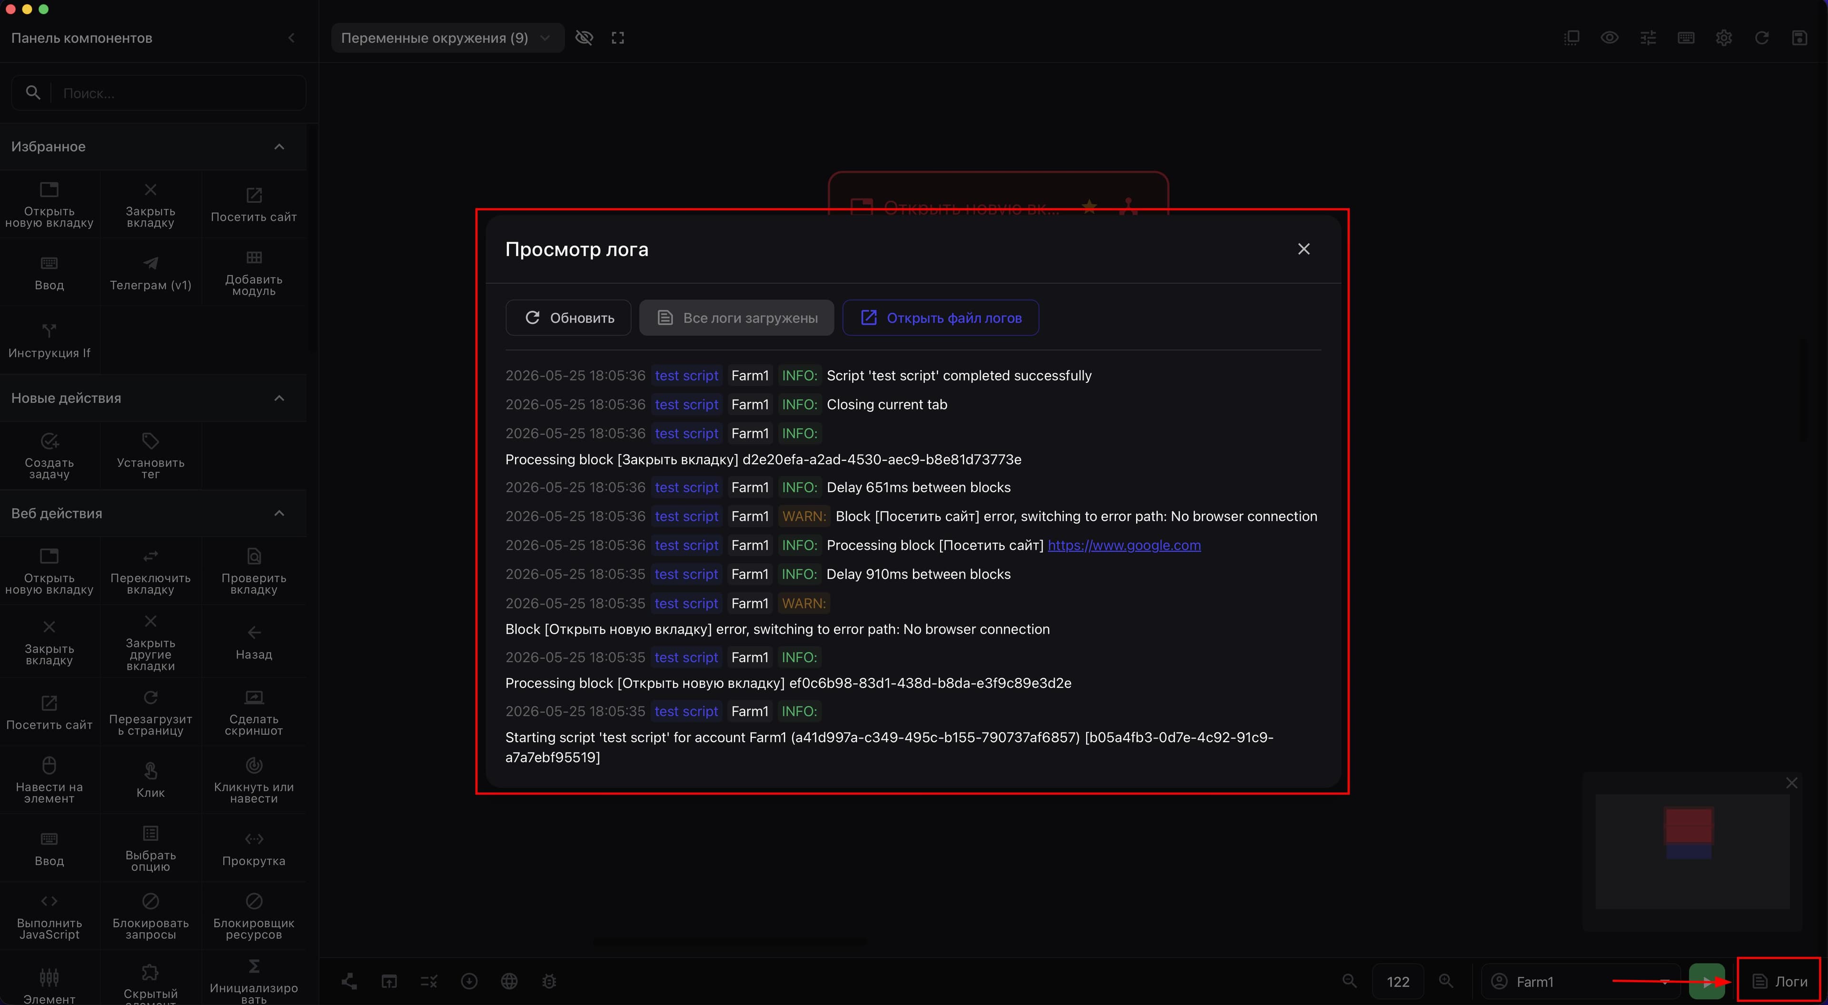
Task: Click the settings gear in top right toolbar
Action: (x=1724, y=38)
